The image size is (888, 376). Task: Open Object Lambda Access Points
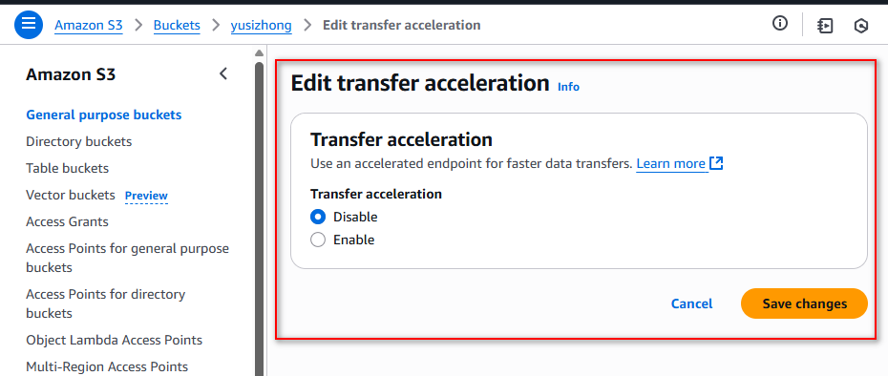pyautogui.click(x=115, y=341)
